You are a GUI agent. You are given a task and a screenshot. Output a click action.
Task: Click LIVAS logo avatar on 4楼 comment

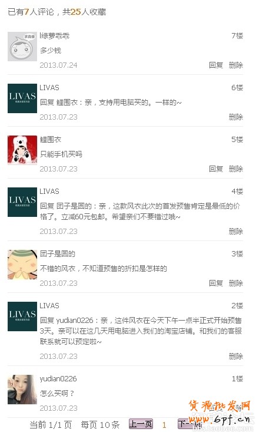[22, 202]
